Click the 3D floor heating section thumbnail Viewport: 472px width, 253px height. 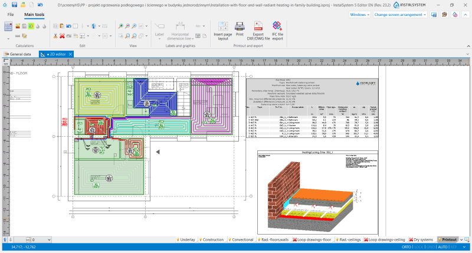click(317, 192)
